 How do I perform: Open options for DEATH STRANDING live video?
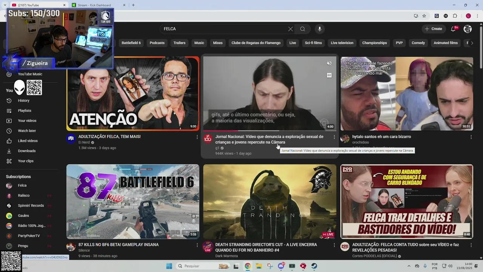click(334, 245)
